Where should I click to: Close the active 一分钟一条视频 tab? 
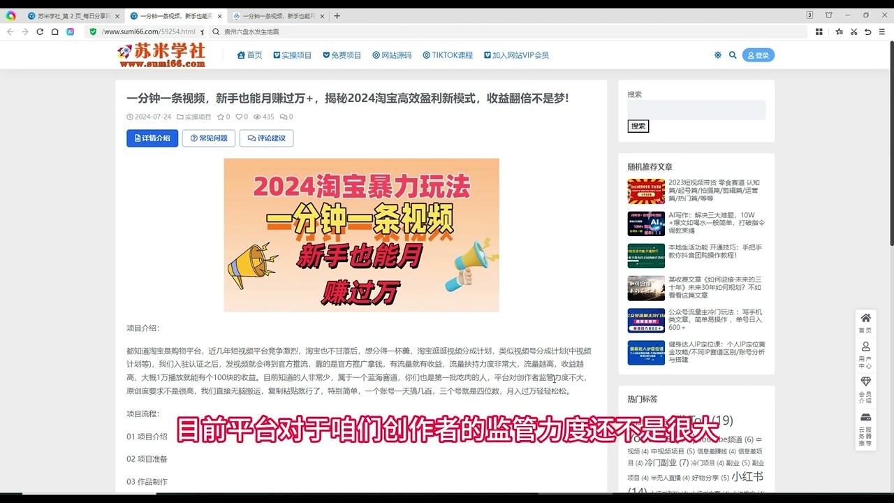coord(219,15)
